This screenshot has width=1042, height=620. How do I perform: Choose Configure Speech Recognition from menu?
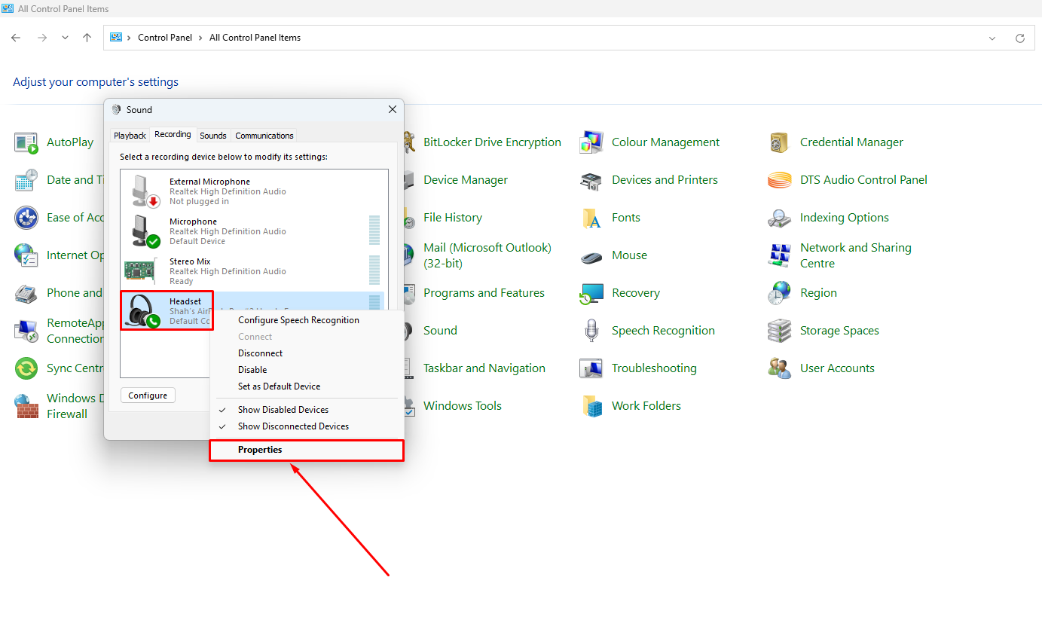[x=298, y=320]
